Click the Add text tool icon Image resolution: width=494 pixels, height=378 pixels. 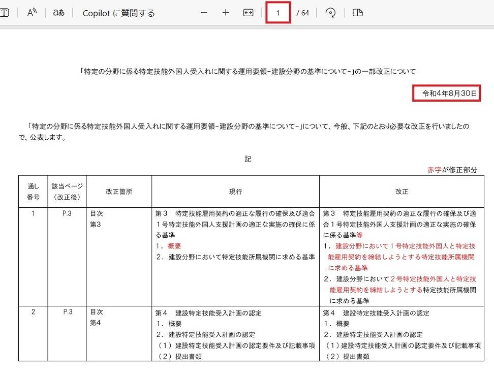[x=4, y=13]
